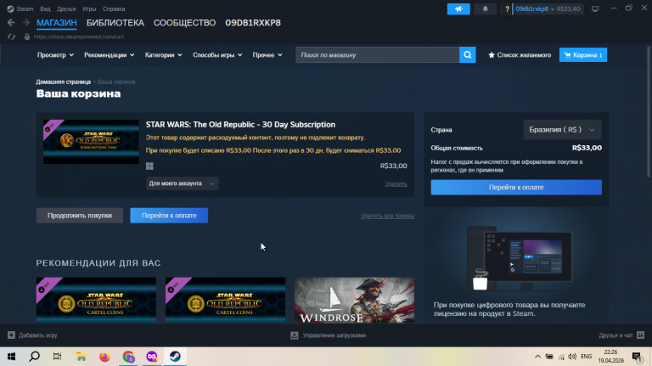This screenshot has height=366, width=652.
Task: Expand the Просмотр dropdown
Action: point(55,55)
